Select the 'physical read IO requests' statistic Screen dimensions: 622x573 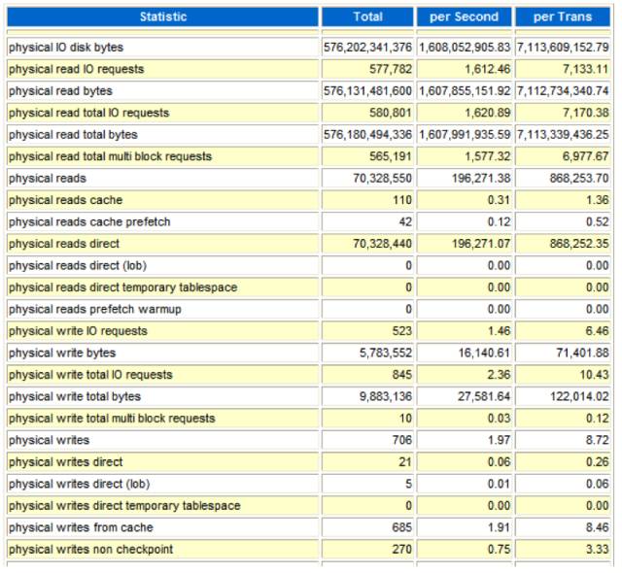(x=76, y=69)
